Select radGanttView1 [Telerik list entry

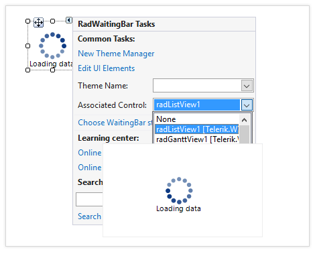197,139
